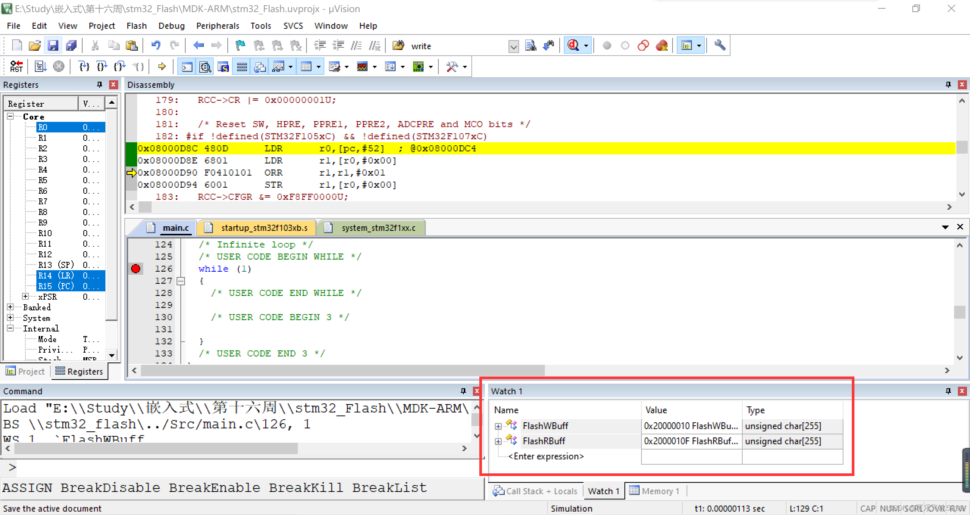The image size is (970, 515).
Task: Click the Step over icon
Action: coord(102,67)
